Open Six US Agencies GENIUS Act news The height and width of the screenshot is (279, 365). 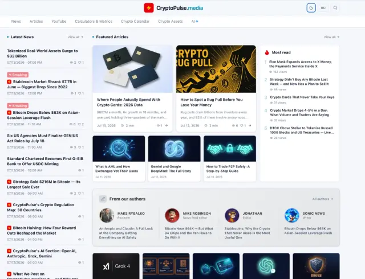pos(42,138)
